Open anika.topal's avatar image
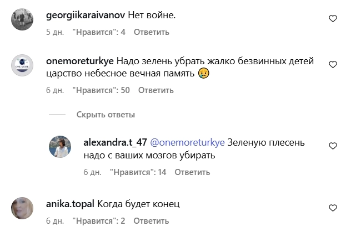346x242 pixels. point(24,210)
